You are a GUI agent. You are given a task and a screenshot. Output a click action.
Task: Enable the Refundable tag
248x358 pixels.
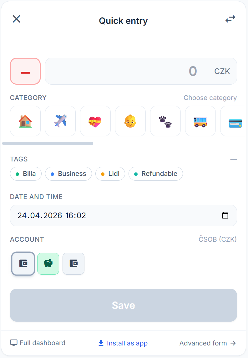[156, 174]
